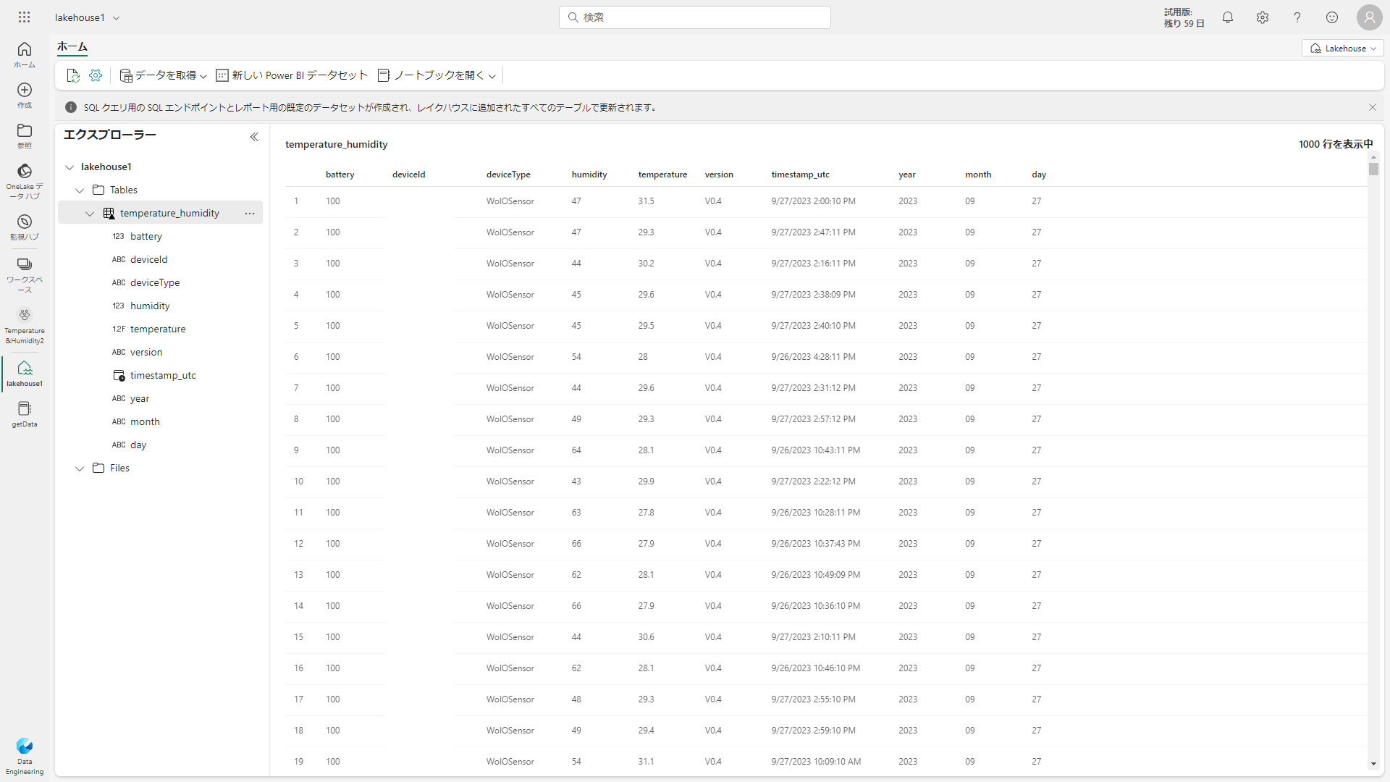Click info icon in notification banner
This screenshot has height=782, width=1390.
coord(71,107)
